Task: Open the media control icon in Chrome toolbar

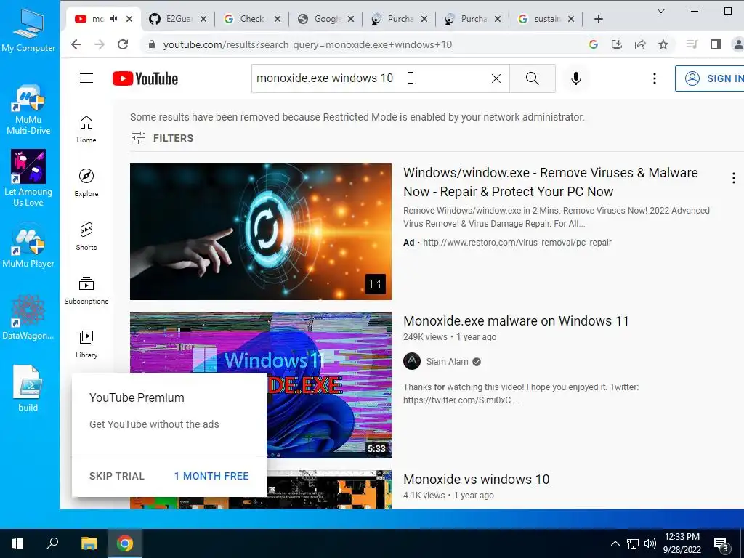Action: click(692, 44)
